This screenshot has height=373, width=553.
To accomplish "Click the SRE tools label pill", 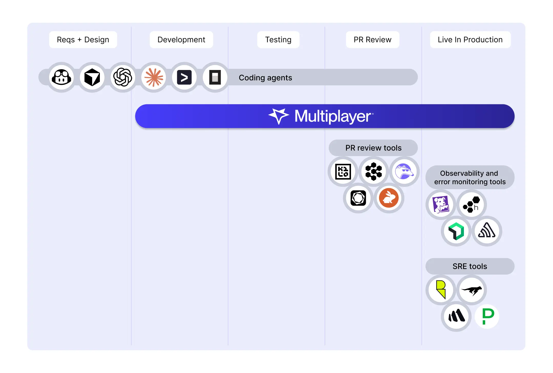I will tap(470, 266).
